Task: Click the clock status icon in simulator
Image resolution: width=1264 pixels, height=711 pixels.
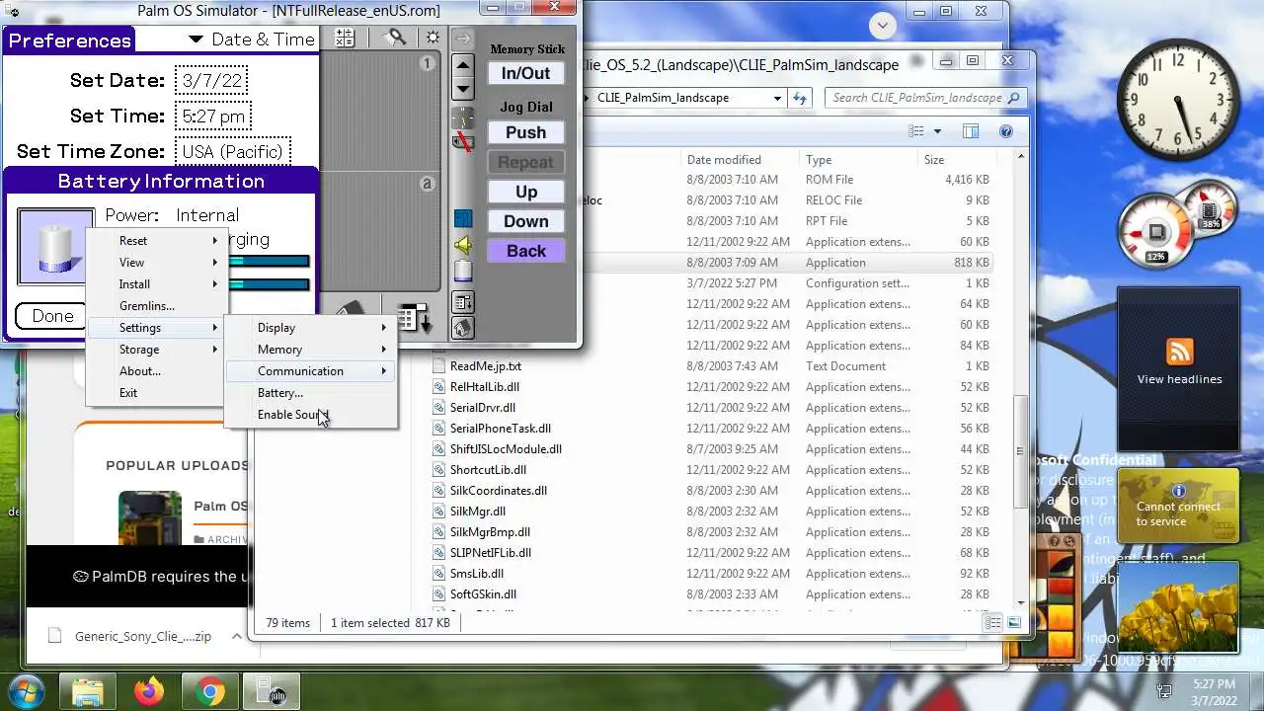Action: point(462,119)
